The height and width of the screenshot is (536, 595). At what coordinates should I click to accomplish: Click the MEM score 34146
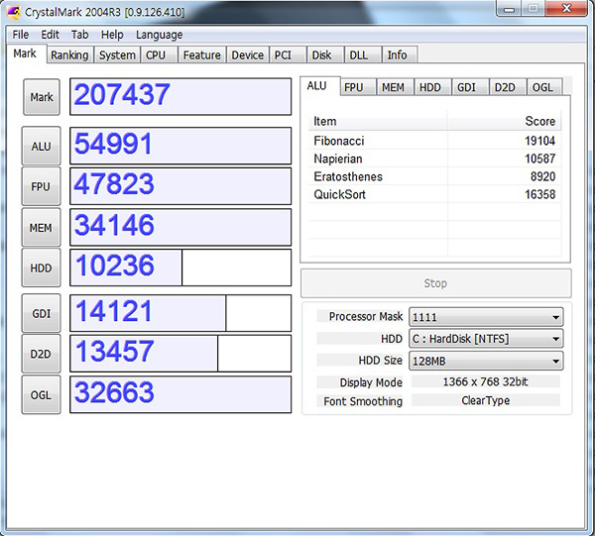[x=180, y=228]
